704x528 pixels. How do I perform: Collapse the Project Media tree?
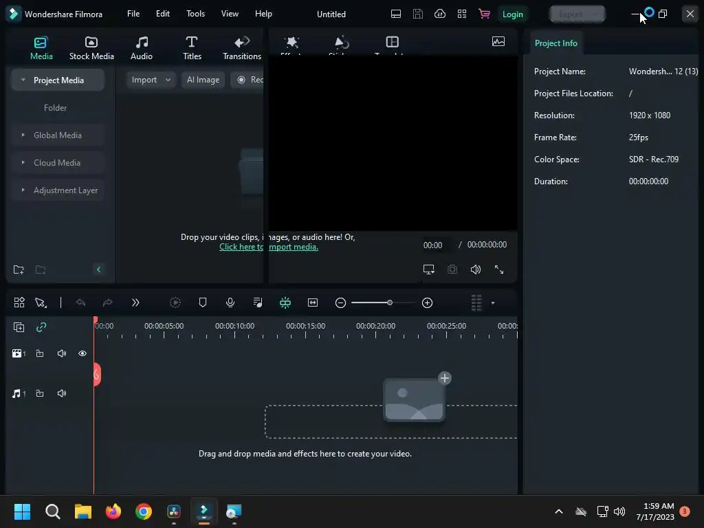click(23, 80)
